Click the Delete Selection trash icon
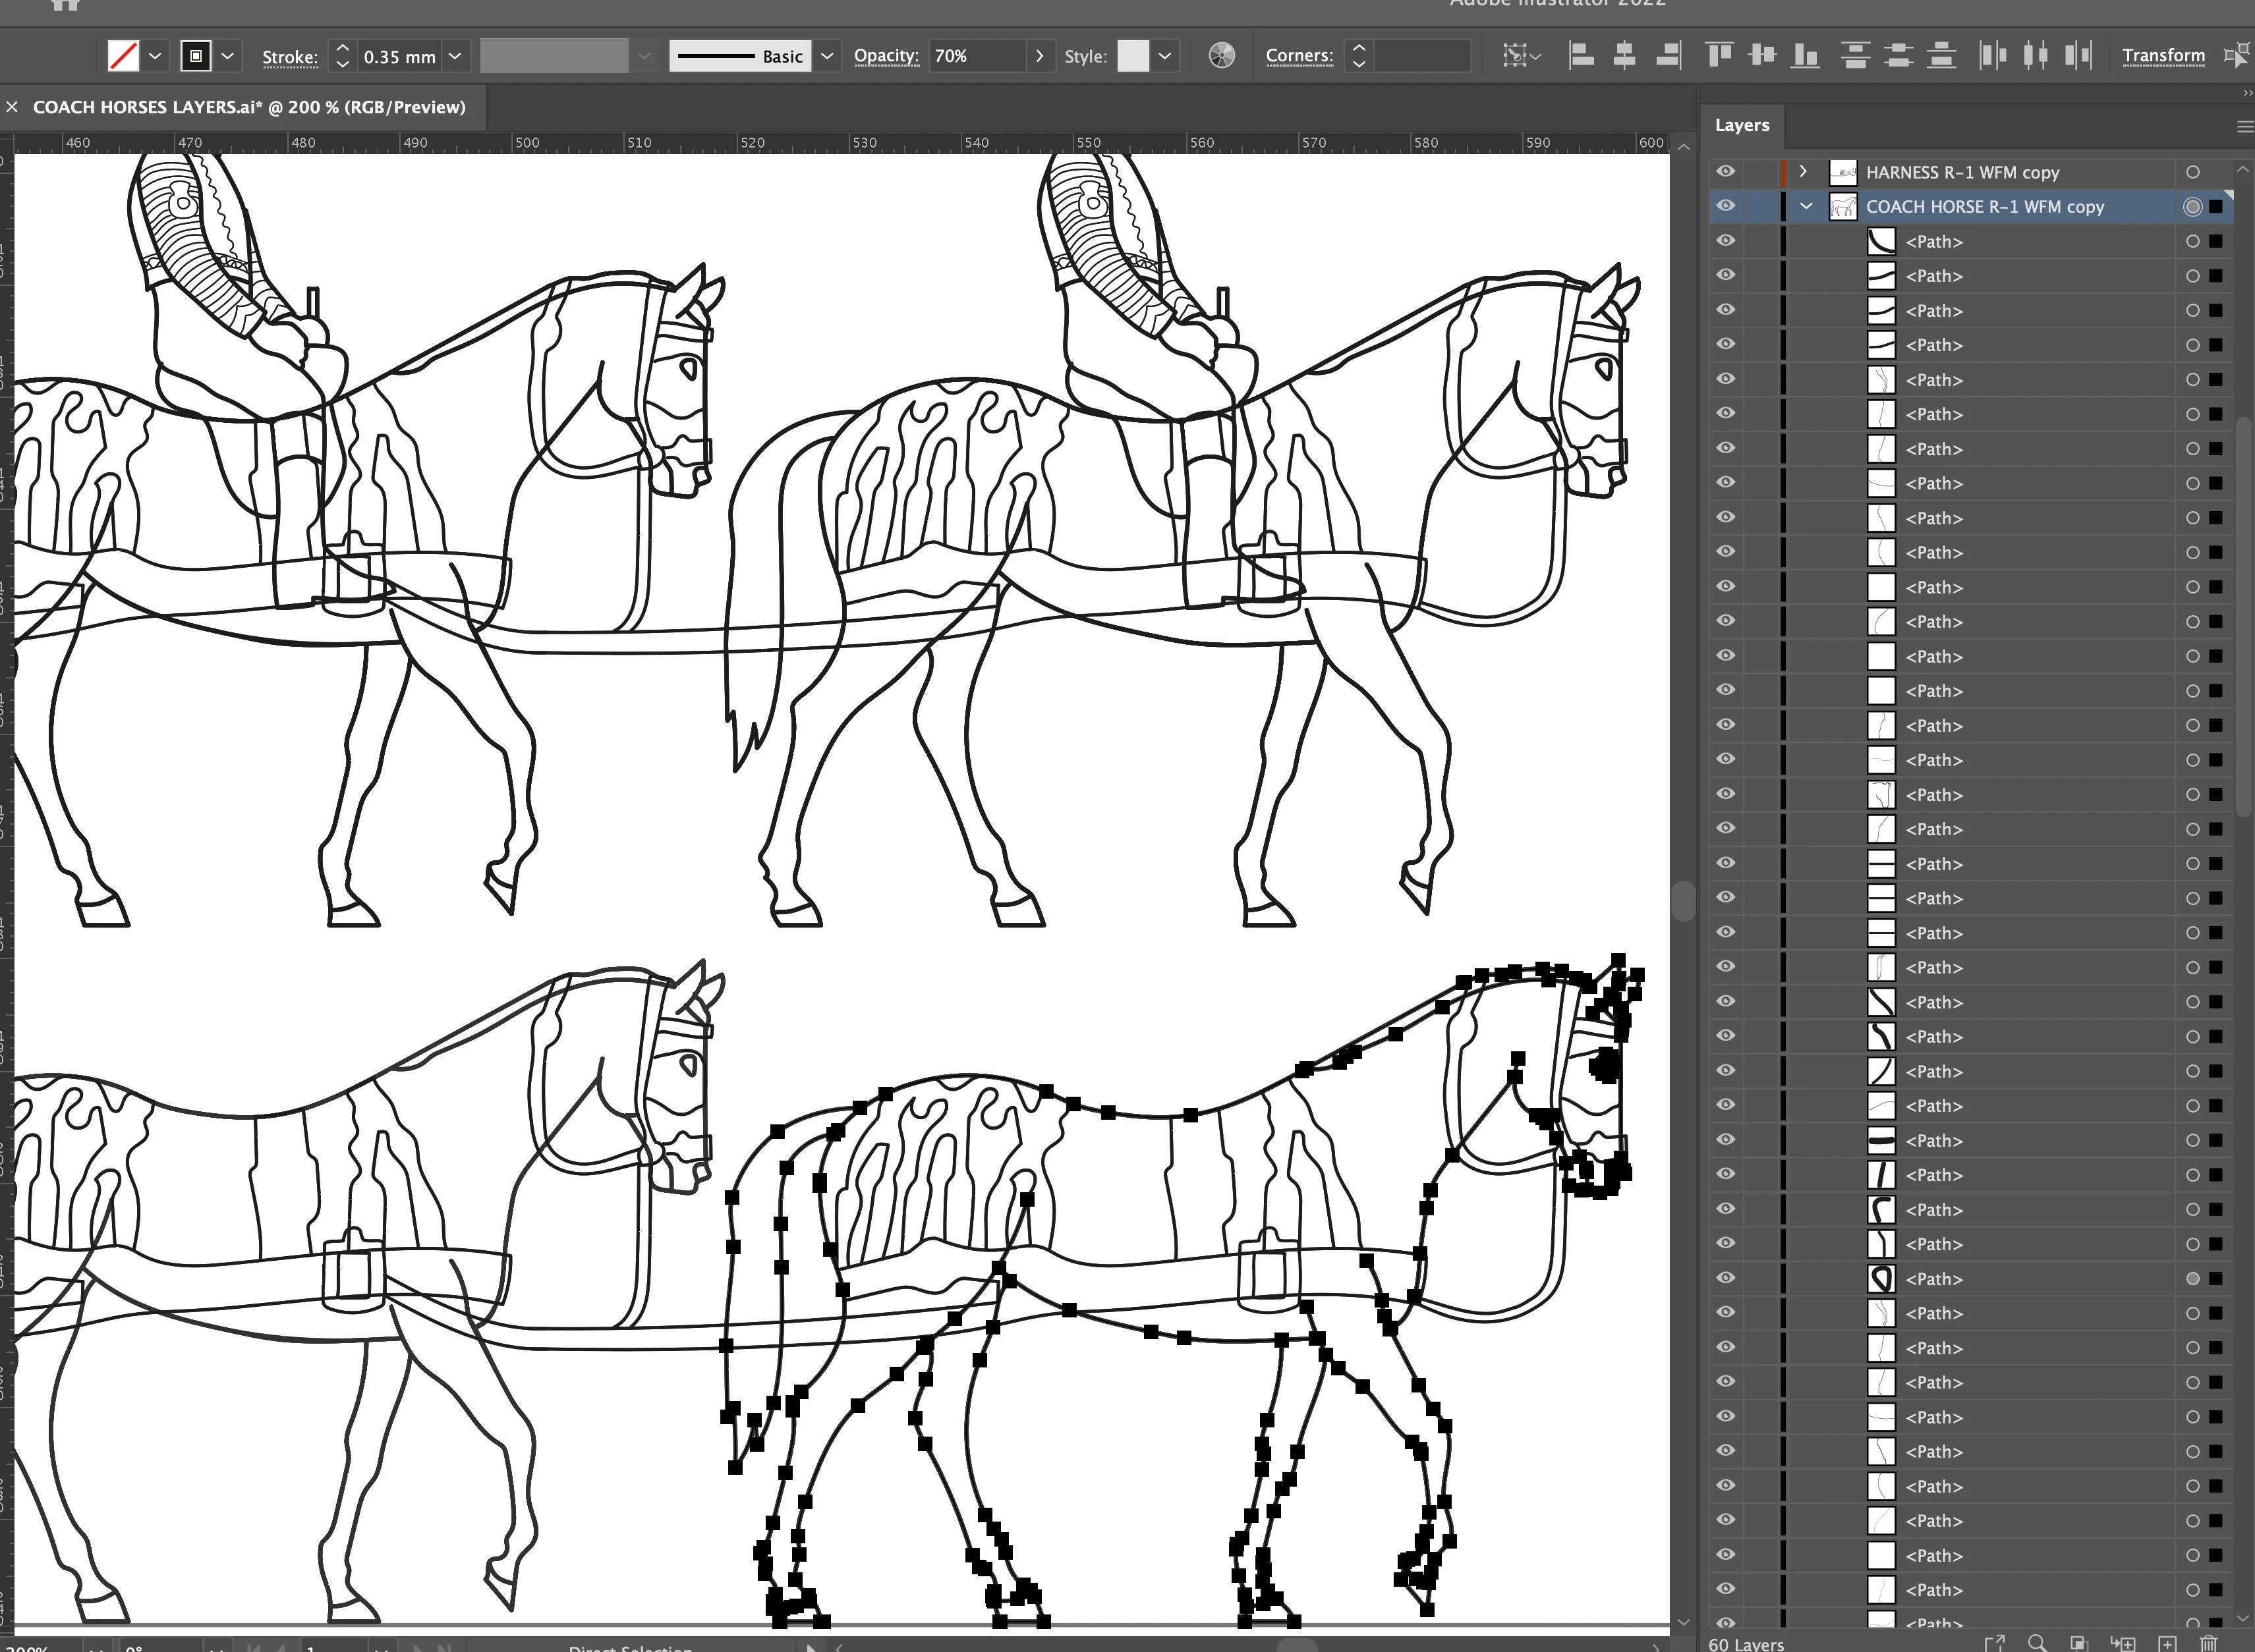The width and height of the screenshot is (2255, 1652). 2209,1643
